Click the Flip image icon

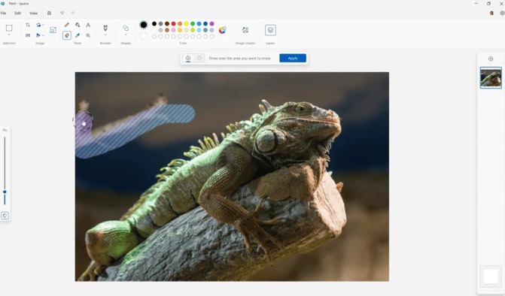pos(38,35)
